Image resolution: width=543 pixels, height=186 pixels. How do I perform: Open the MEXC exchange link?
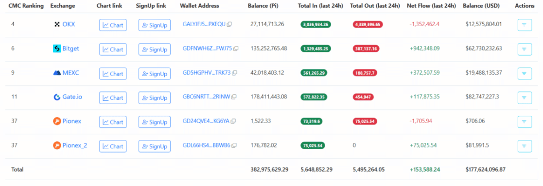point(70,73)
